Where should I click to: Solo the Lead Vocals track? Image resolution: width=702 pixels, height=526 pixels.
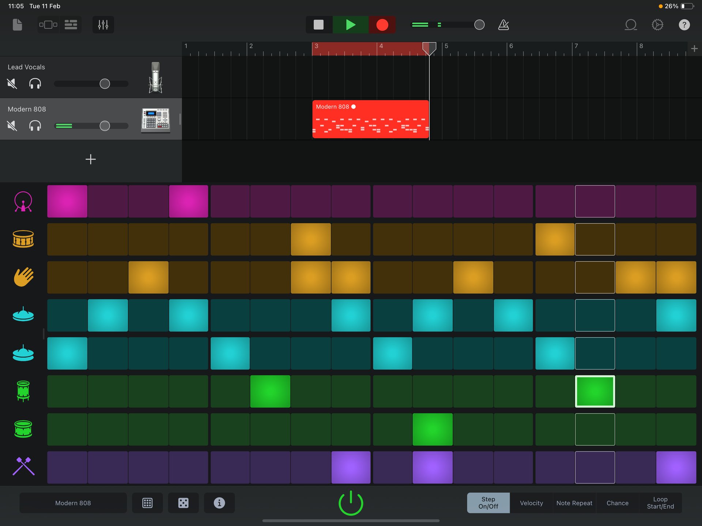tap(35, 84)
